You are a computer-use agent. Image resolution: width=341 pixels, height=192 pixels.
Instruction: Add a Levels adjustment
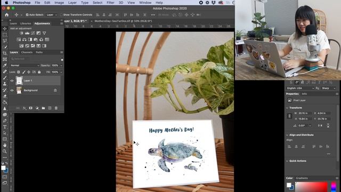coord(27,33)
